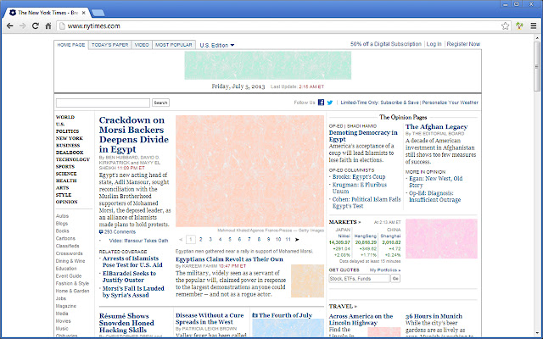The image size is (543, 339).
Task: Open My Portfolios link
Action: tap(384, 270)
